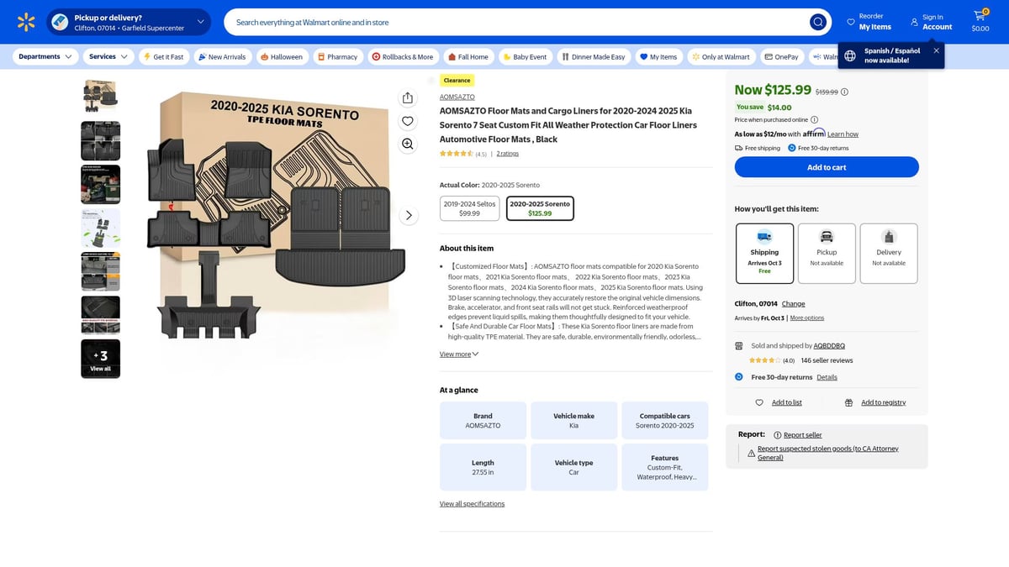Open Fall Home nav item
1009x567 pixels.
(468, 56)
